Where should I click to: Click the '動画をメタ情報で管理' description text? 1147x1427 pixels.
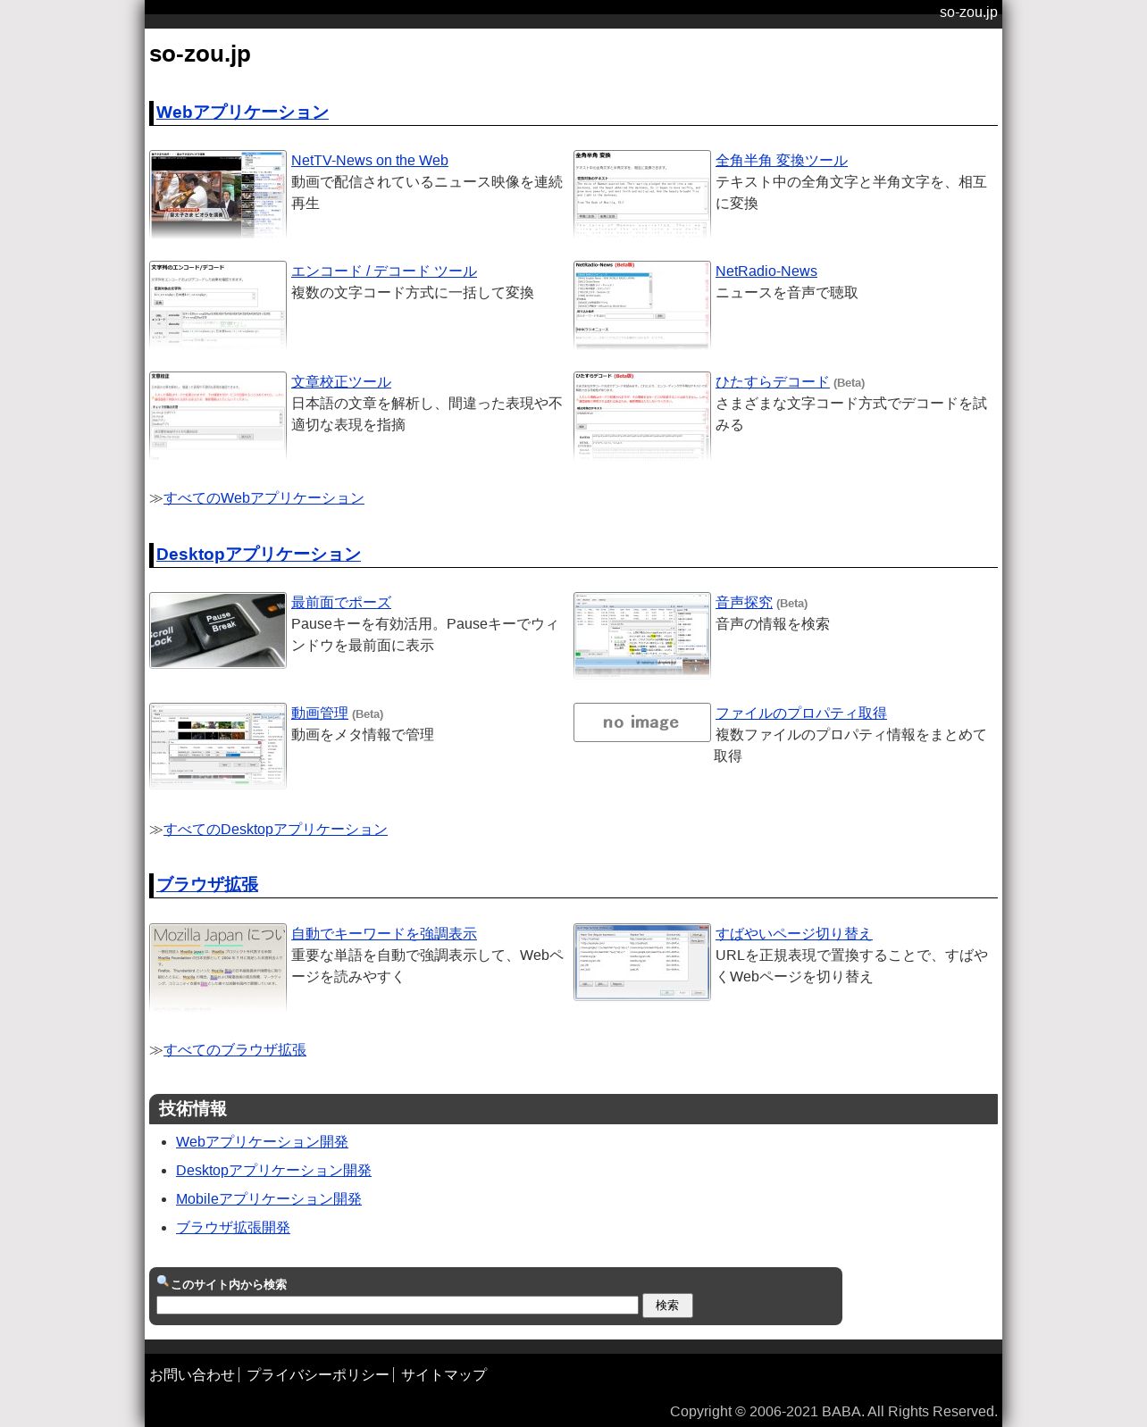363,735
